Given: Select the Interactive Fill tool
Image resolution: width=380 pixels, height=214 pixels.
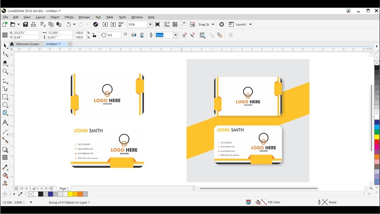Looking at the screenshot, I should click(5, 175).
